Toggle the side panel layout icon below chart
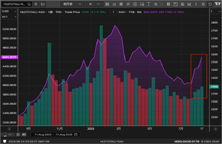Image resolution: width=222 pixels, height=144 pixels. [x=24, y=134]
